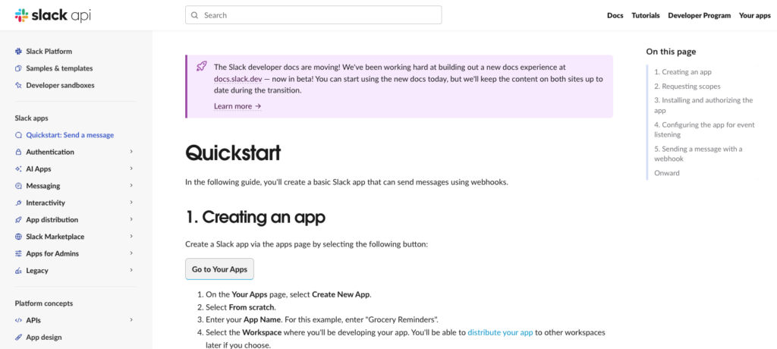This screenshot has height=349, width=777.
Task: Open the Tutorials top navigation item
Action: (646, 15)
